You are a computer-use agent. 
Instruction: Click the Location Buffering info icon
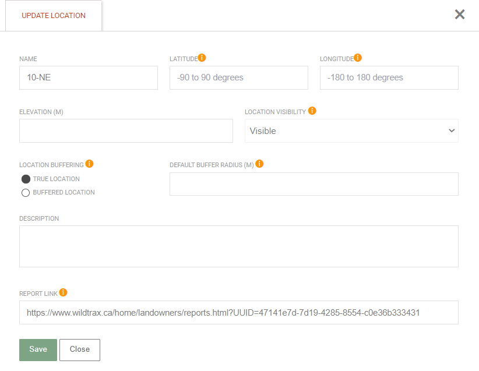pos(89,164)
